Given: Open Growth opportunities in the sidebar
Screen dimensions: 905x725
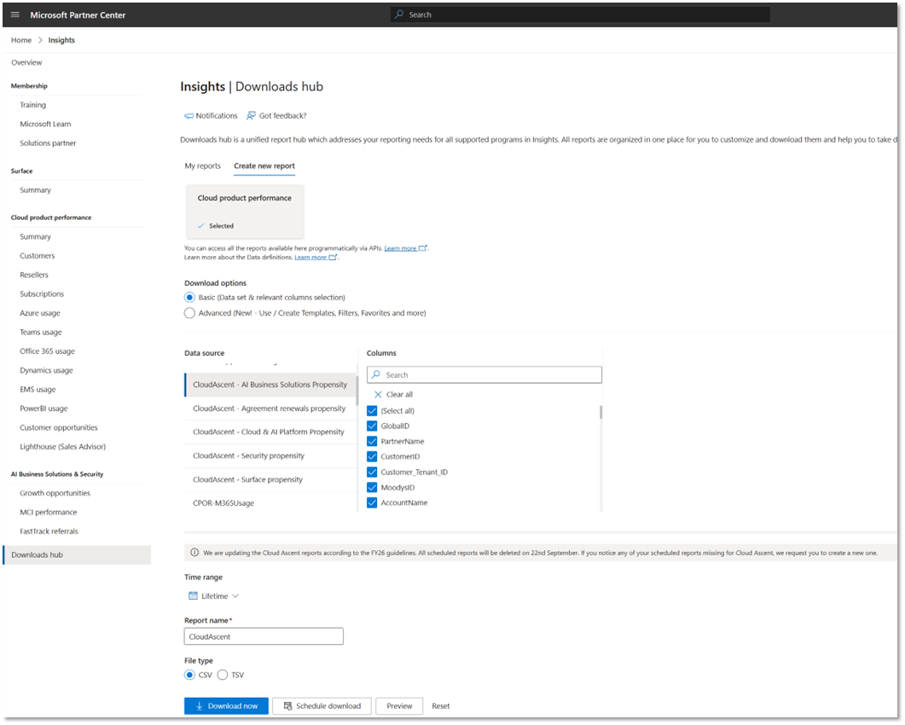Looking at the screenshot, I should (x=55, y=494).
